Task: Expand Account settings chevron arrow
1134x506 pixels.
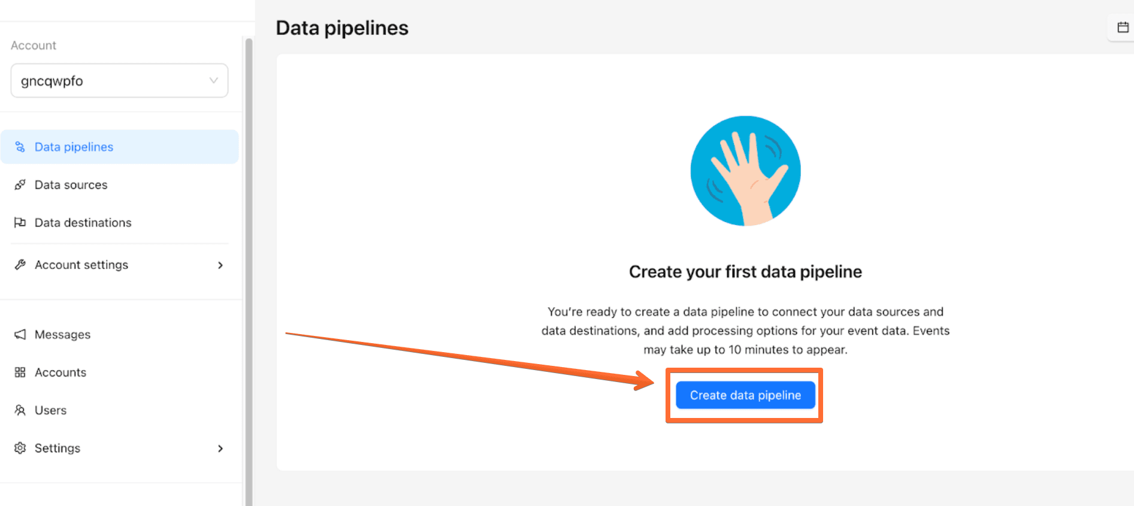Action: [x=220, y=265]
